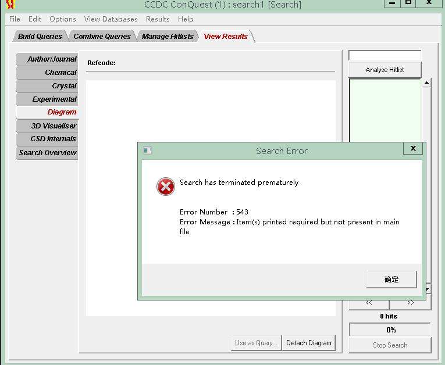Maximize the ConQuest window
The width and height of the screenshot is (445, 365).
(408, 3)
